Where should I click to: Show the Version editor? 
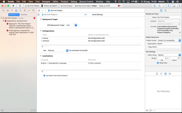click(164, 6)
